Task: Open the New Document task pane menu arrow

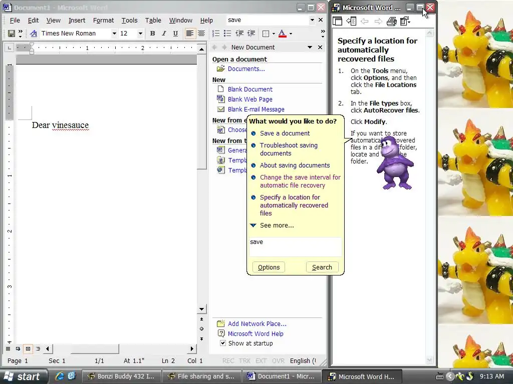Action: tap(310, 47)
